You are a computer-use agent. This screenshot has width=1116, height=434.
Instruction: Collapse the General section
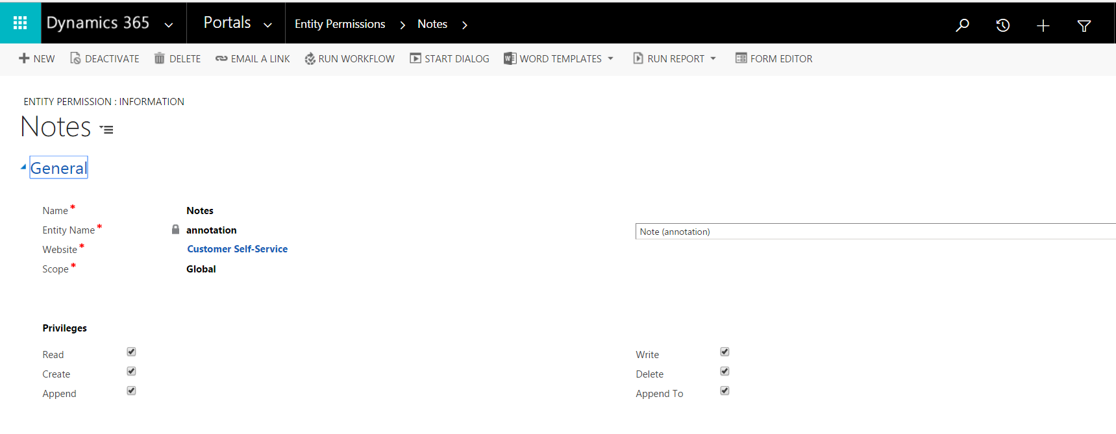click(24, 167)
